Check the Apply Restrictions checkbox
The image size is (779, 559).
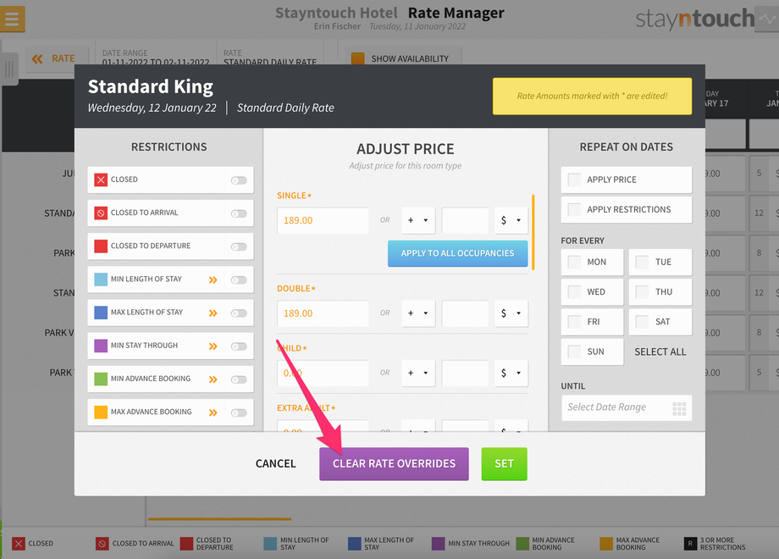click(574, 209)
